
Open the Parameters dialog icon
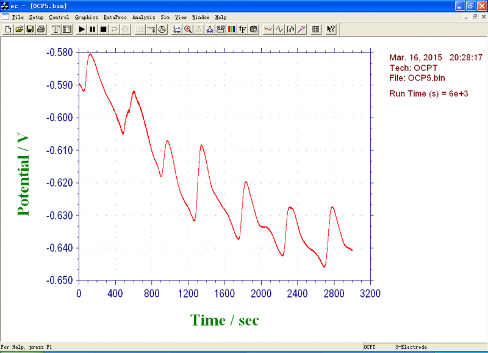click(x=66, y=29)
